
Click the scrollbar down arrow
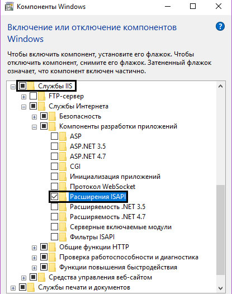[x=221, y=288]
